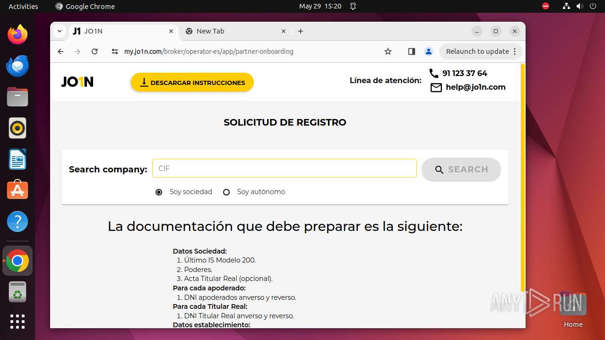Image resolution: width=605 pixels, height=340 pixels.
Task: Expand the tab search dropdown arrow
Action: [x=59, y=31]
